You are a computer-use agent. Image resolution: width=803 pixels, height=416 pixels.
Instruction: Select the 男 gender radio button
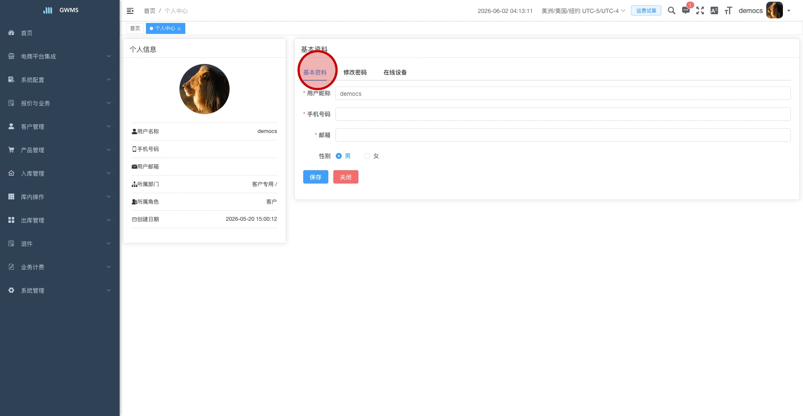[x=338, y=156]
